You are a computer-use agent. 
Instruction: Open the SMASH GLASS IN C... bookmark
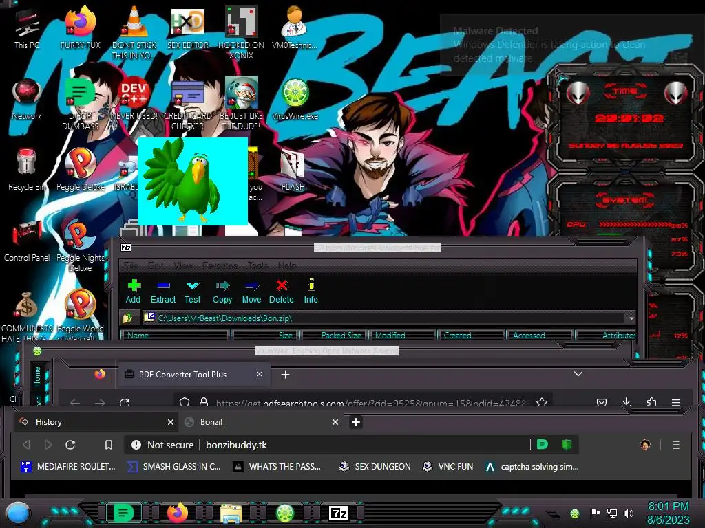click(x=173, y=467)
